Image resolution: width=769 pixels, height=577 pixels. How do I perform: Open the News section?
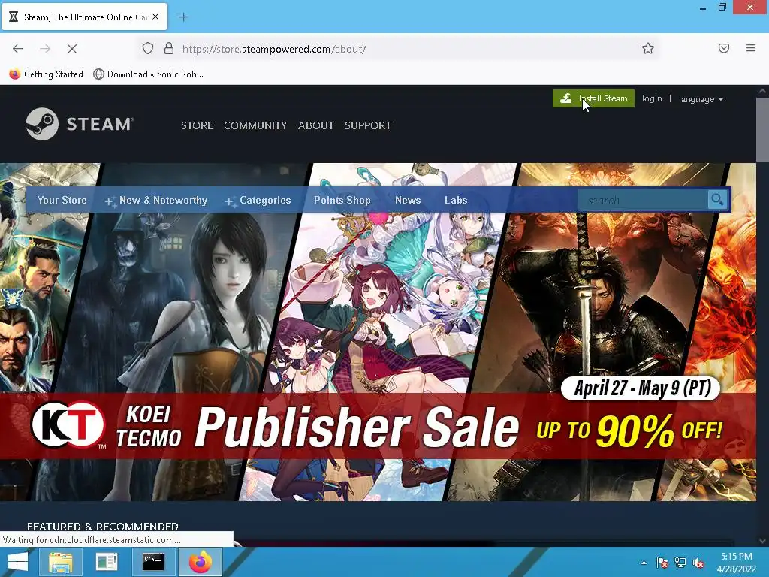click(x=408, y=200)
